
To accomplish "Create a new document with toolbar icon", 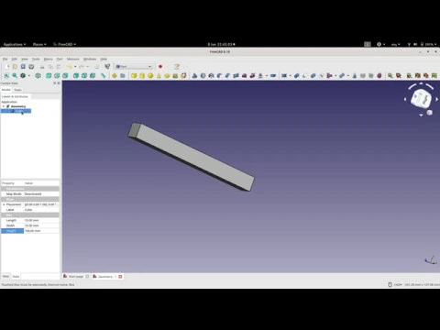I will point(6,67).
